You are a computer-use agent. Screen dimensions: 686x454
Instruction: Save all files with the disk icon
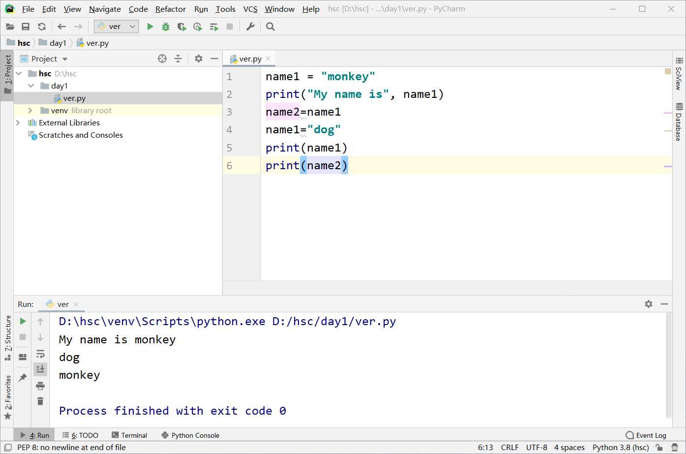coord(26,27)
